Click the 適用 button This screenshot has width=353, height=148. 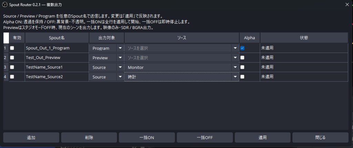262,137
